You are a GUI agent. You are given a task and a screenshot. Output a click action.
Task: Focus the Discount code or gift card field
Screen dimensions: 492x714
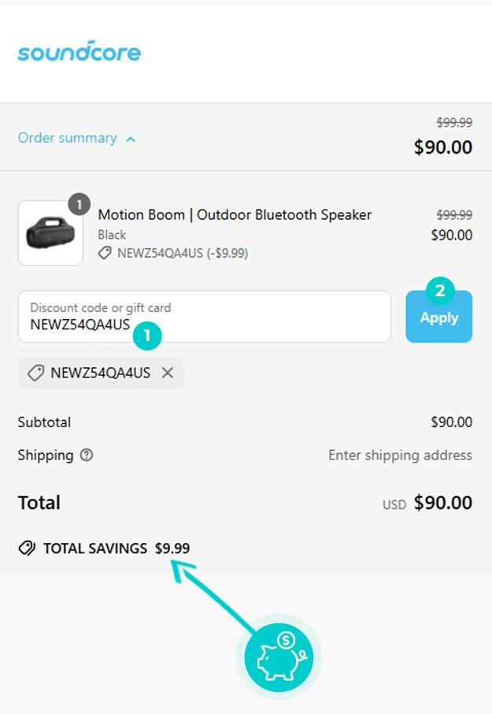point(205,317)
